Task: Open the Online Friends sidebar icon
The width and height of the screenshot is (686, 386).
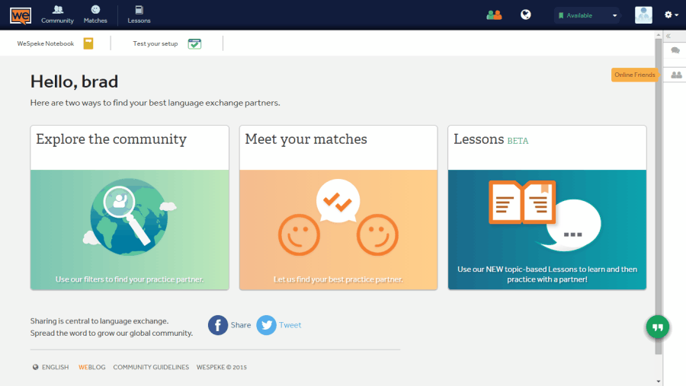Action: (676, 75)
